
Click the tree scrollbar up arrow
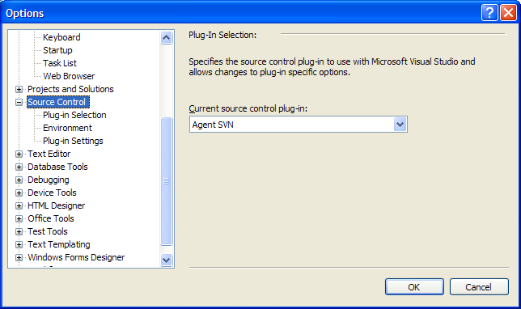(166, 37)
